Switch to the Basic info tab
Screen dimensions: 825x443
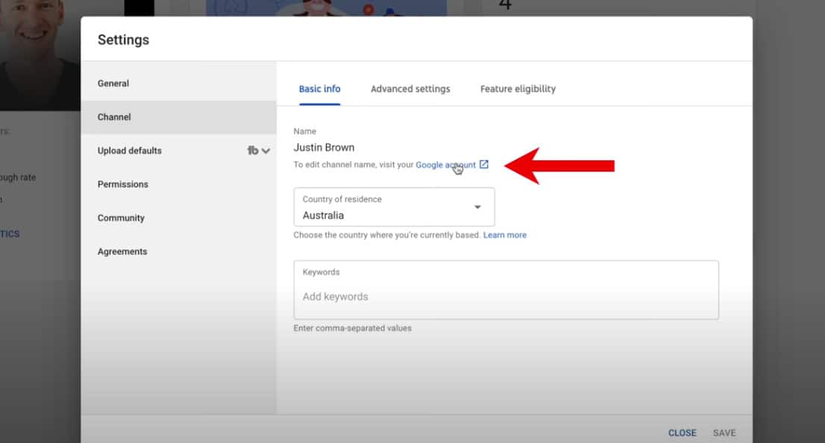319,89
